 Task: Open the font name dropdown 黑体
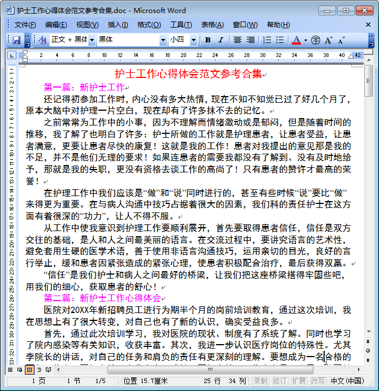tap(163, 40)
